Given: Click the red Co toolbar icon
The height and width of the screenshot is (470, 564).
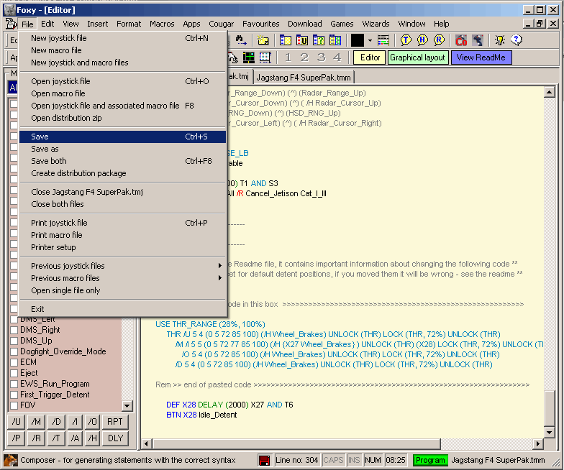Looking at the screenshot, I should click(461, 40).
